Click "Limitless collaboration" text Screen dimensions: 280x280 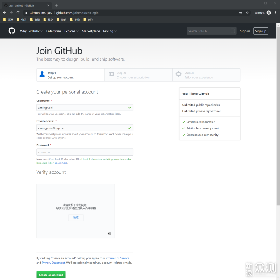point(201,122)
